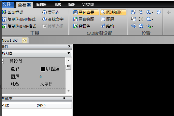
Task: Switch to the 查看器 tab
Action: click(24, 5)
